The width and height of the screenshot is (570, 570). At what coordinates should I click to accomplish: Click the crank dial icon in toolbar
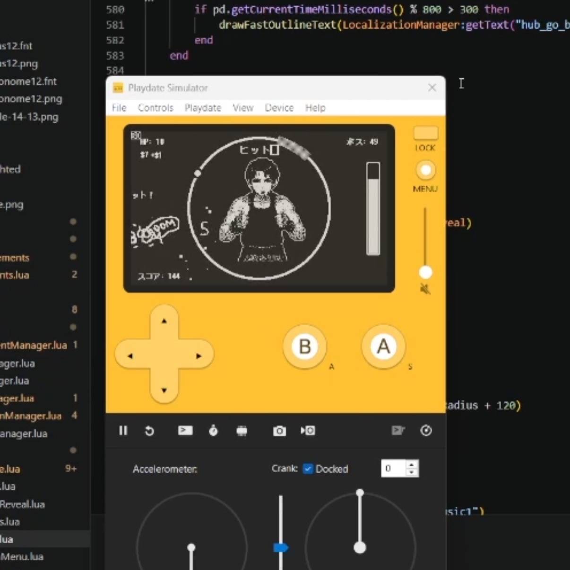[x=426, y=430]
